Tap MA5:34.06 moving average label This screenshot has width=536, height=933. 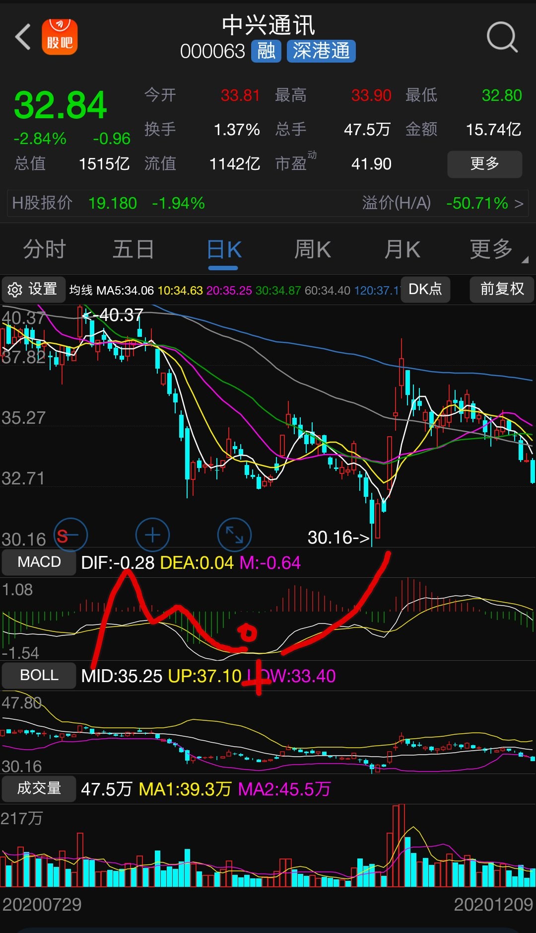click(x=125, y=291)
